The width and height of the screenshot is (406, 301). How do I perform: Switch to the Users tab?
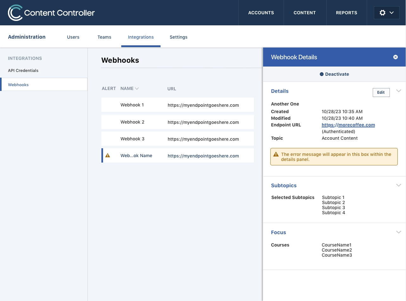coord(73,37)
